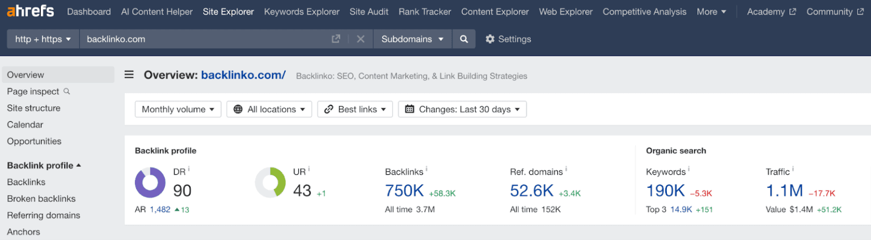The image size is (871, 240).
Task: Click the Page inspect magnifier icon
Action: pyautogui.click(x=67, y=91)
